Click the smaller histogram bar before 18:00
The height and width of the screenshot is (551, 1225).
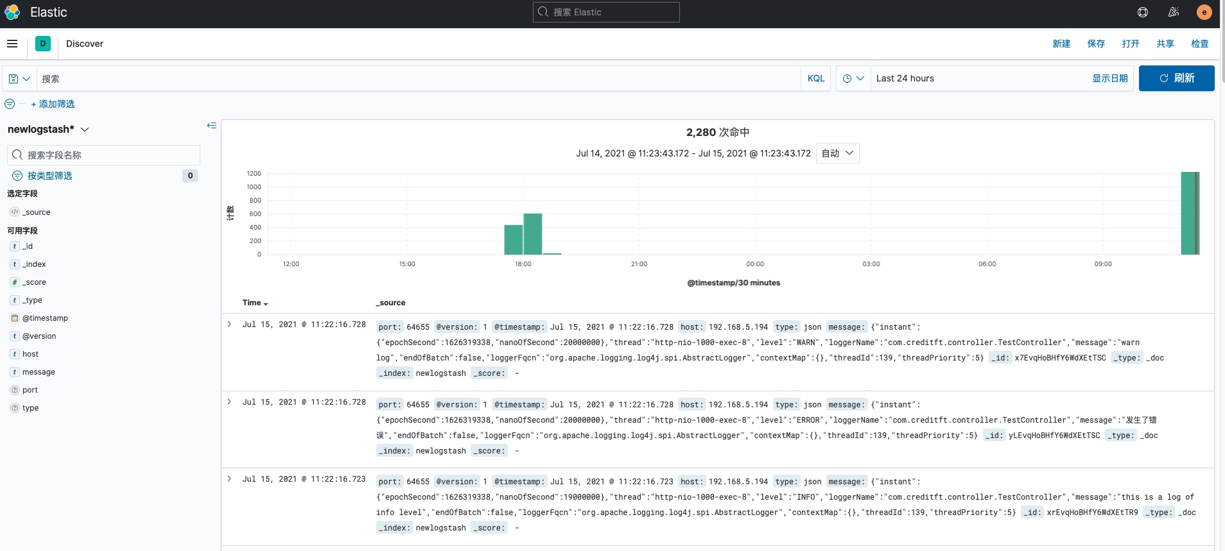[x=513, y=240]
